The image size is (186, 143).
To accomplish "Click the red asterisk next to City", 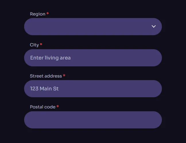I will point(41,45).
